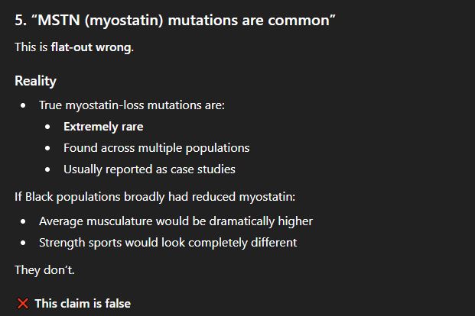Click the 'This is' text starting the second line
This screenshot has height=316, width=475.
pos(31,47)
